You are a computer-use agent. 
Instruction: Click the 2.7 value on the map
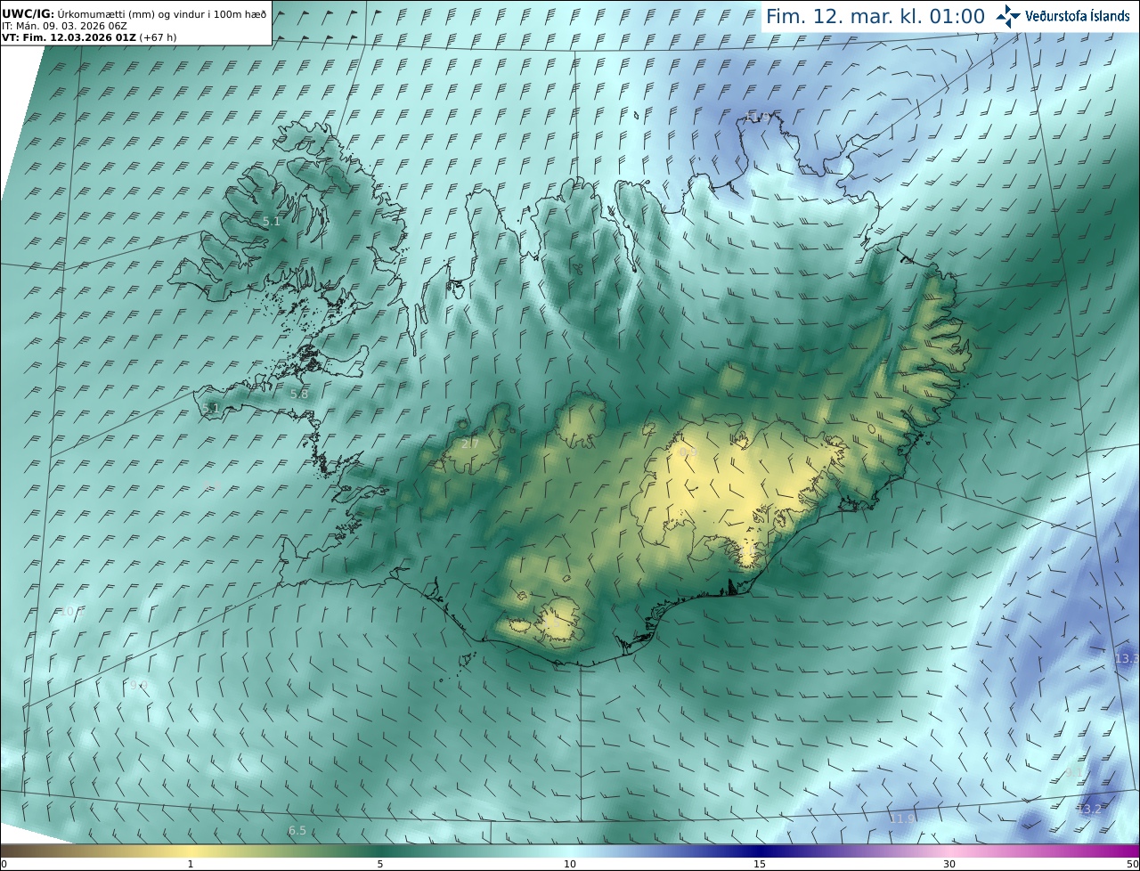pos(470,444)
